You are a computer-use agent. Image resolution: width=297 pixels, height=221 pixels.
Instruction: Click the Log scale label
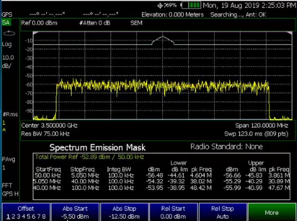click(x=7, y=44)
